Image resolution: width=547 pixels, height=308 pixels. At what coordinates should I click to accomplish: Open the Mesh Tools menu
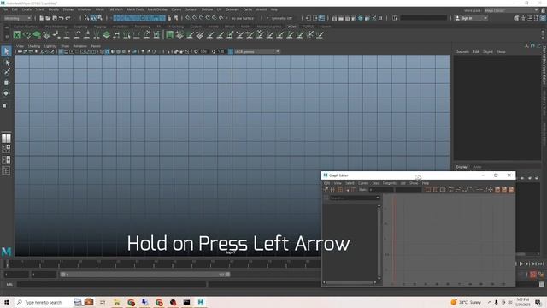tap(135, 9)
